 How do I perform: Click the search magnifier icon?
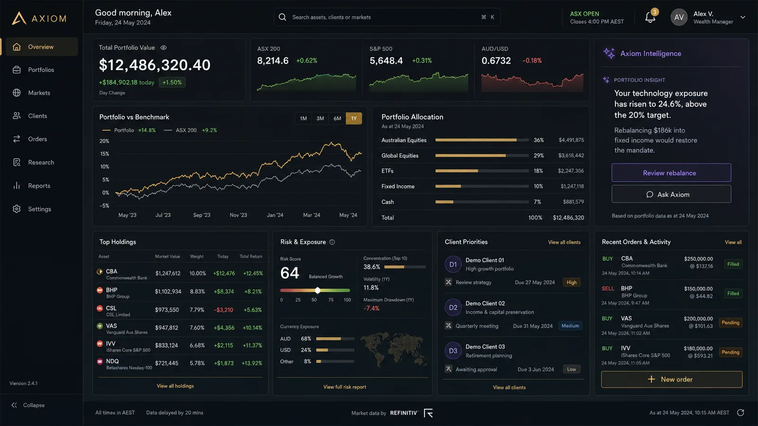point(282,17)
